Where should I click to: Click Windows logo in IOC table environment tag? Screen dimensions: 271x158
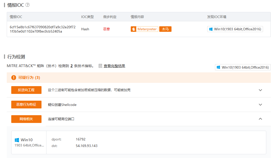210,29
